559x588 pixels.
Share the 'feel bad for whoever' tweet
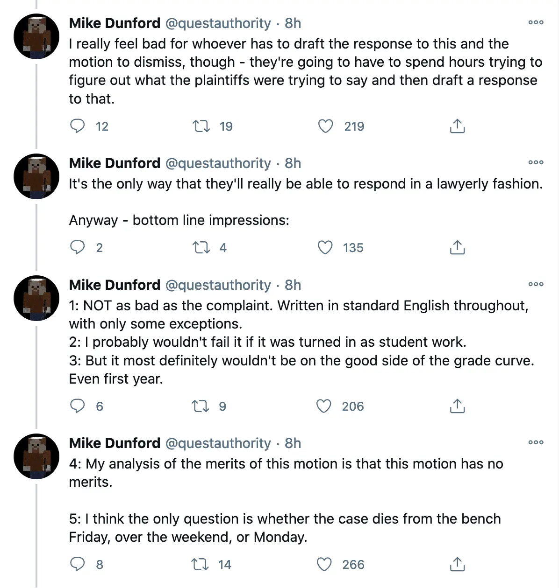[x=457, y=126]
